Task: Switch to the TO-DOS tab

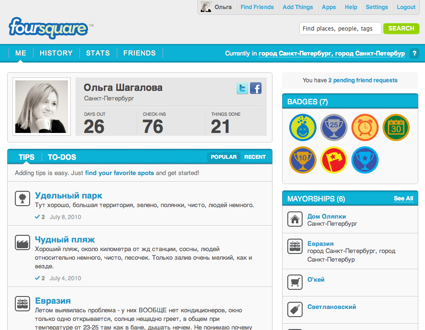Action: pos(62,157)
